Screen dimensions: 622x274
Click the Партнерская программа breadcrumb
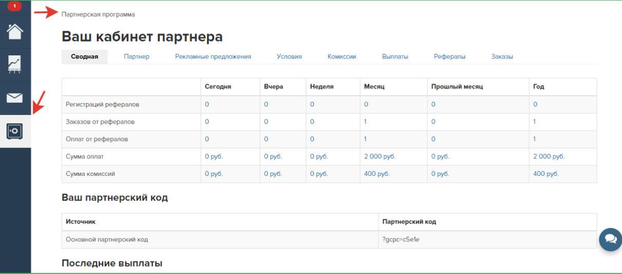point(98,14)
